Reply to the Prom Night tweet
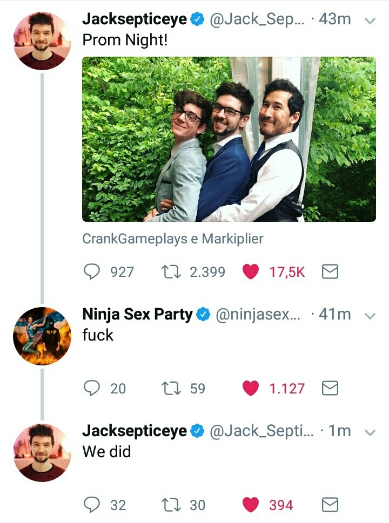This screenshot has width=389, height=523. tap(92, 271)
